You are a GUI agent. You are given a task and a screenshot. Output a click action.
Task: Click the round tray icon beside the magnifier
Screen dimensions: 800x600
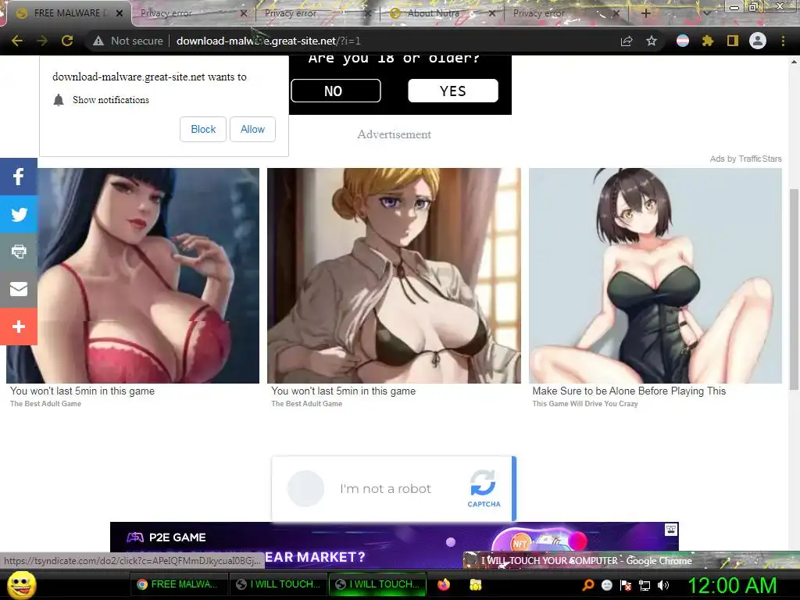606,585
